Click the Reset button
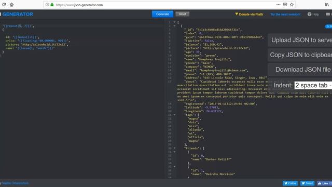 [x=182, y=14]
